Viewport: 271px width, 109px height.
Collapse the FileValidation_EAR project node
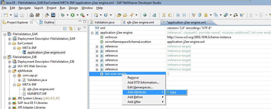(x=5, y=34)
